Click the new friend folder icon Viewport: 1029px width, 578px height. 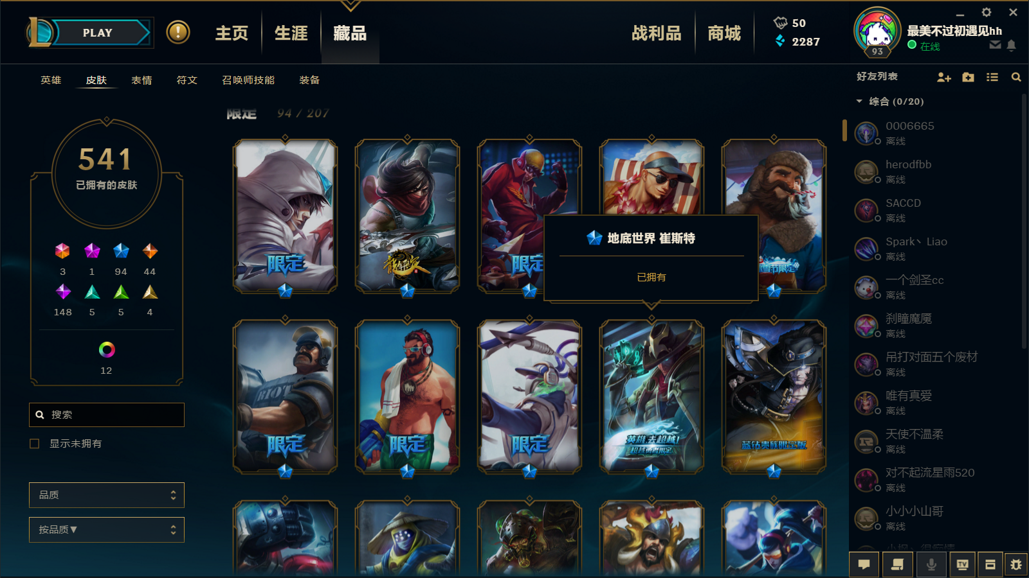968,77
